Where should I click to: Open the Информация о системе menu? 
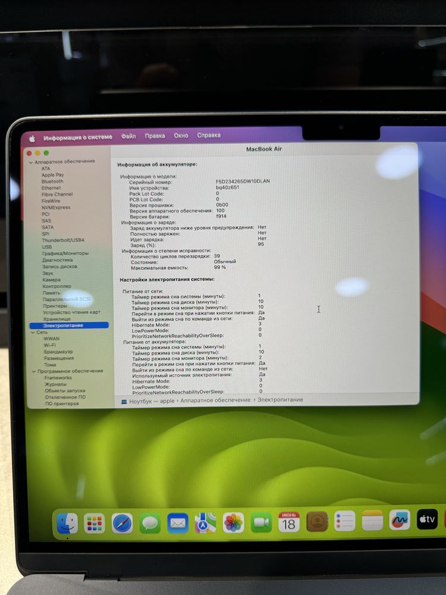[x=78, y=137]
